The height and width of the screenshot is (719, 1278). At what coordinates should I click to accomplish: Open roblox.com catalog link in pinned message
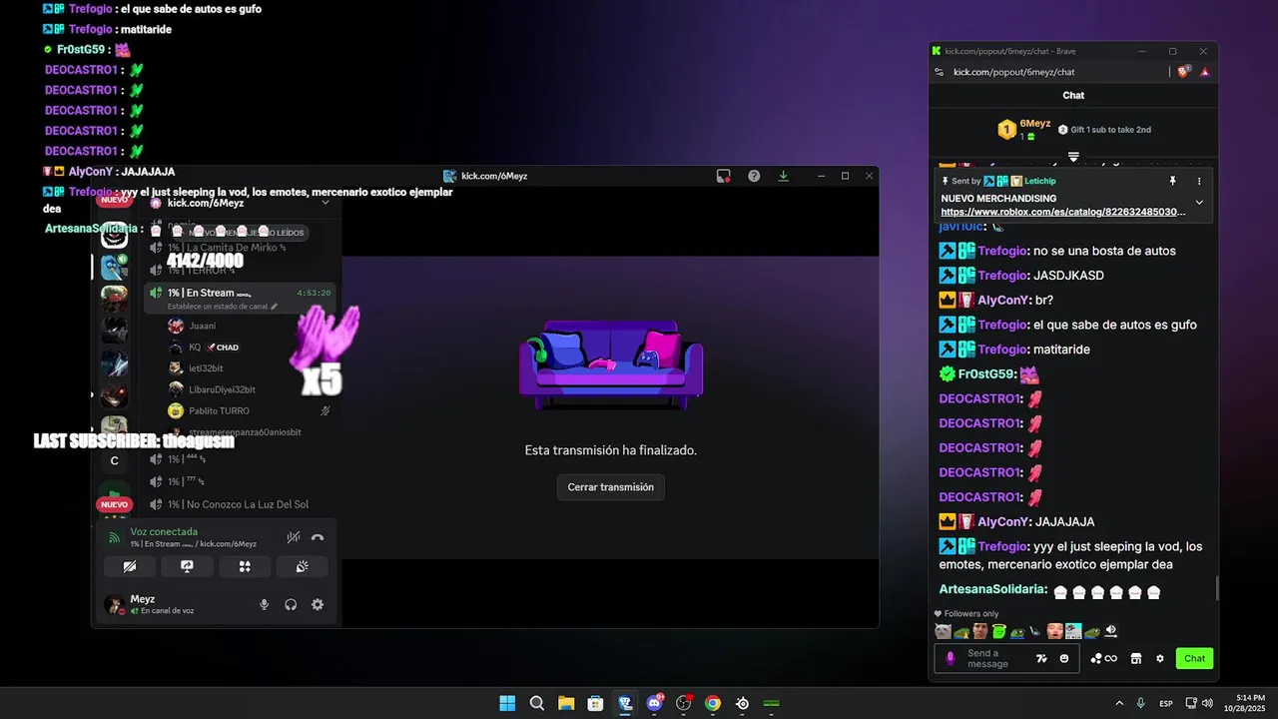pyautogui.click(x=1063, y=212)
